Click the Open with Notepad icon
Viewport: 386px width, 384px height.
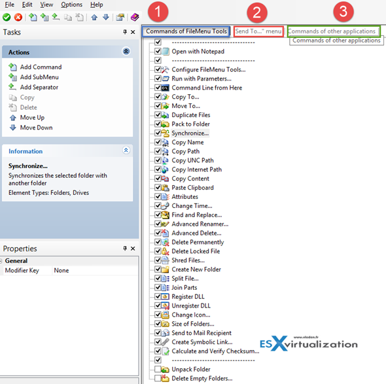click(x=166, y=52)
